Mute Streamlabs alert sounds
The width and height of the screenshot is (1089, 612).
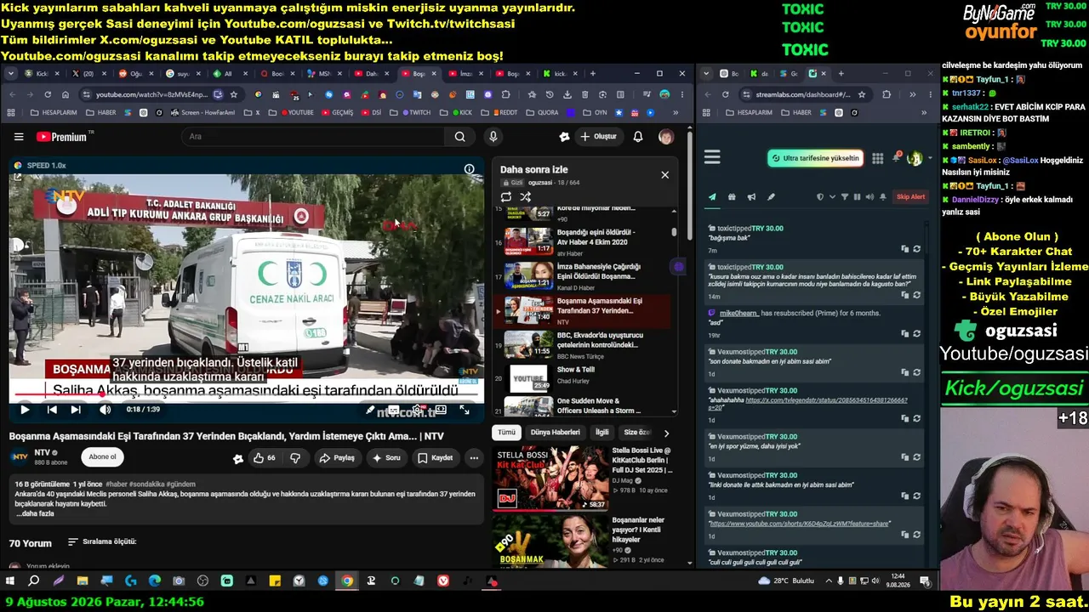869,197
